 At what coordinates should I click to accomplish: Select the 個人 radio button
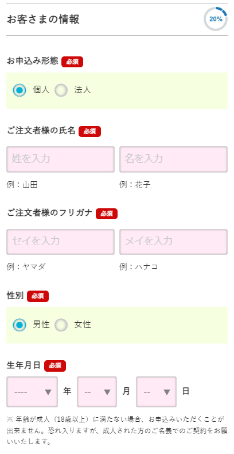[19, 90]
